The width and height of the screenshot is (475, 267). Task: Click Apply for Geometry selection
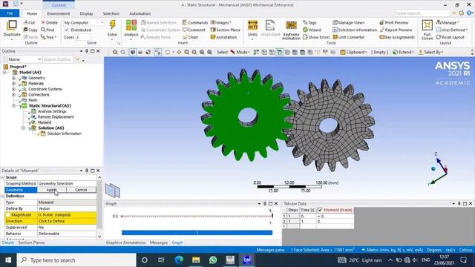point(52,190)
